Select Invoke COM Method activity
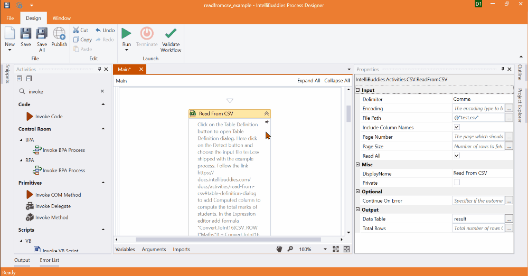 point(53,195)
